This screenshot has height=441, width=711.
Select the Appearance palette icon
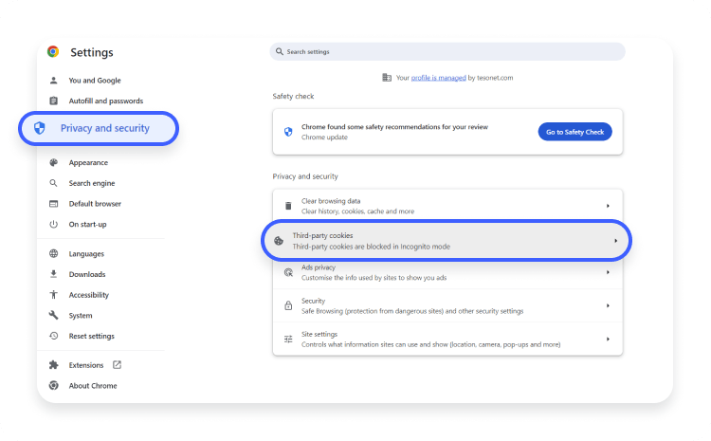[53, 162]
